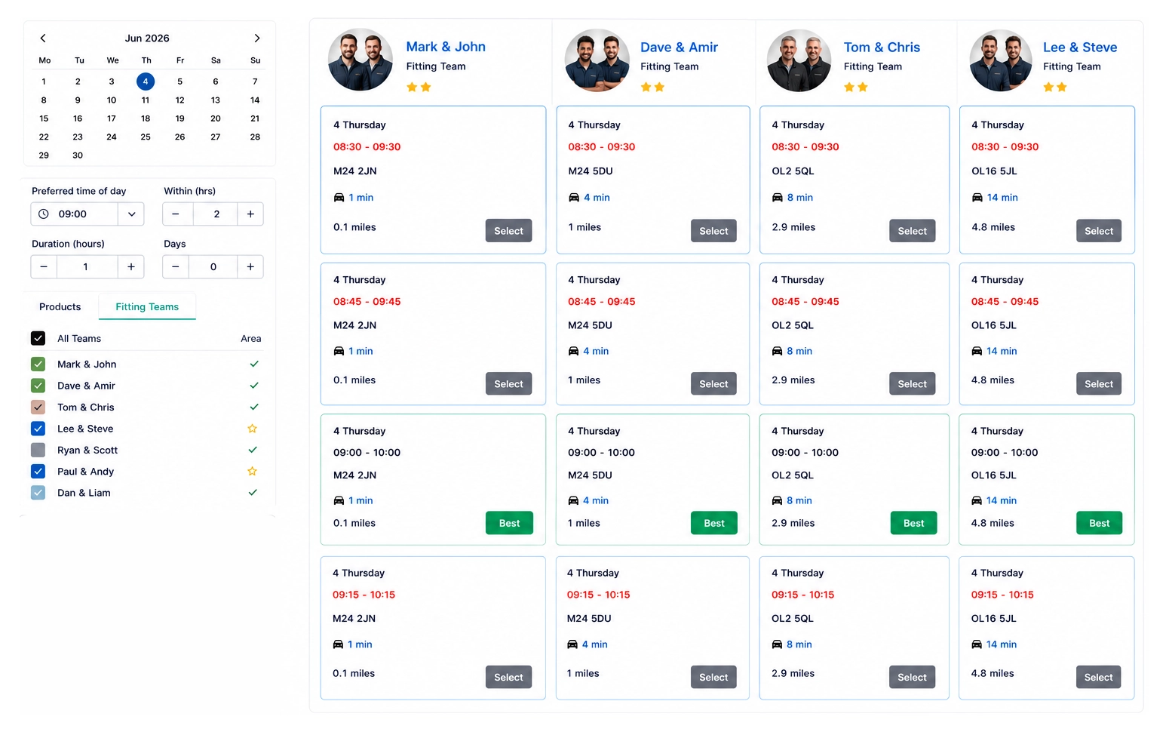Click the car icon in Lee & Steve 09:15 card
1169x732 pixels.
pos(977,644)
